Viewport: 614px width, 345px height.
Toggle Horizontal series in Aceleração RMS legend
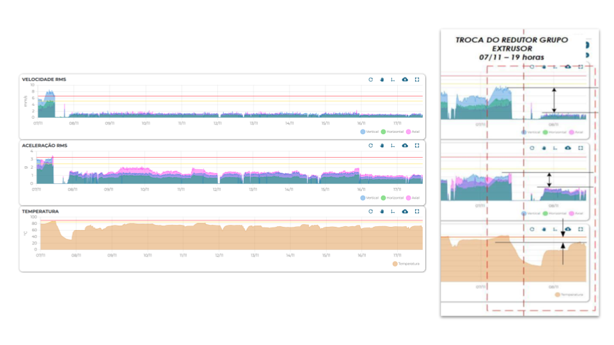click(392, 198)
